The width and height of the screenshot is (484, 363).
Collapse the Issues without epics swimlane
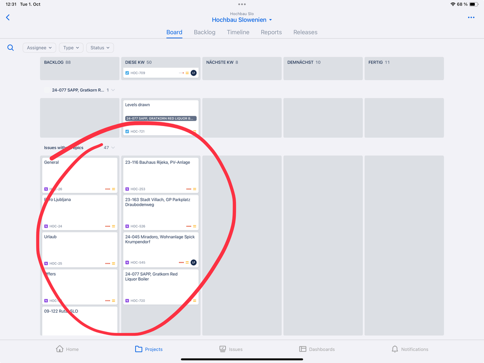(113, 147)
